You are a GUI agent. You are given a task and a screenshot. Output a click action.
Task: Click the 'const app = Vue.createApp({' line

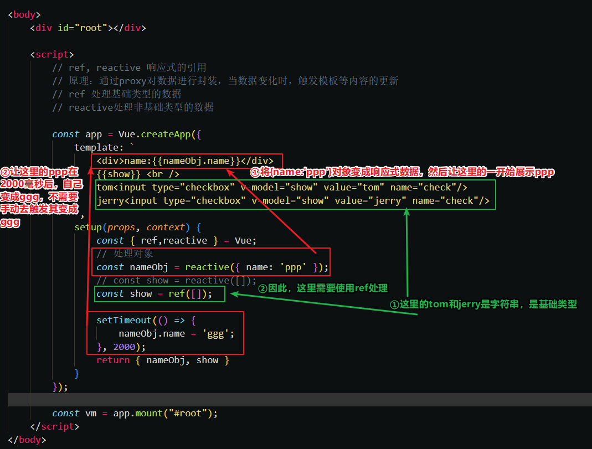(127, 135)
